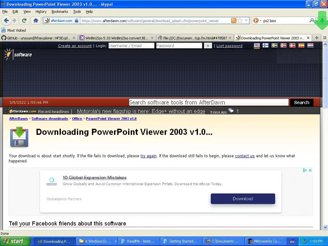Close the GitHub hfsexplorer tab
This screenshot has width=328, height=246.
74,38
